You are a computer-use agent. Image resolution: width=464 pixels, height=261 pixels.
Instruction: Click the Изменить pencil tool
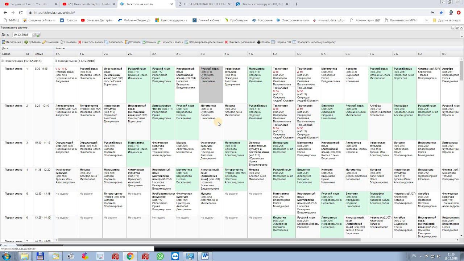[x=50, y=42]
